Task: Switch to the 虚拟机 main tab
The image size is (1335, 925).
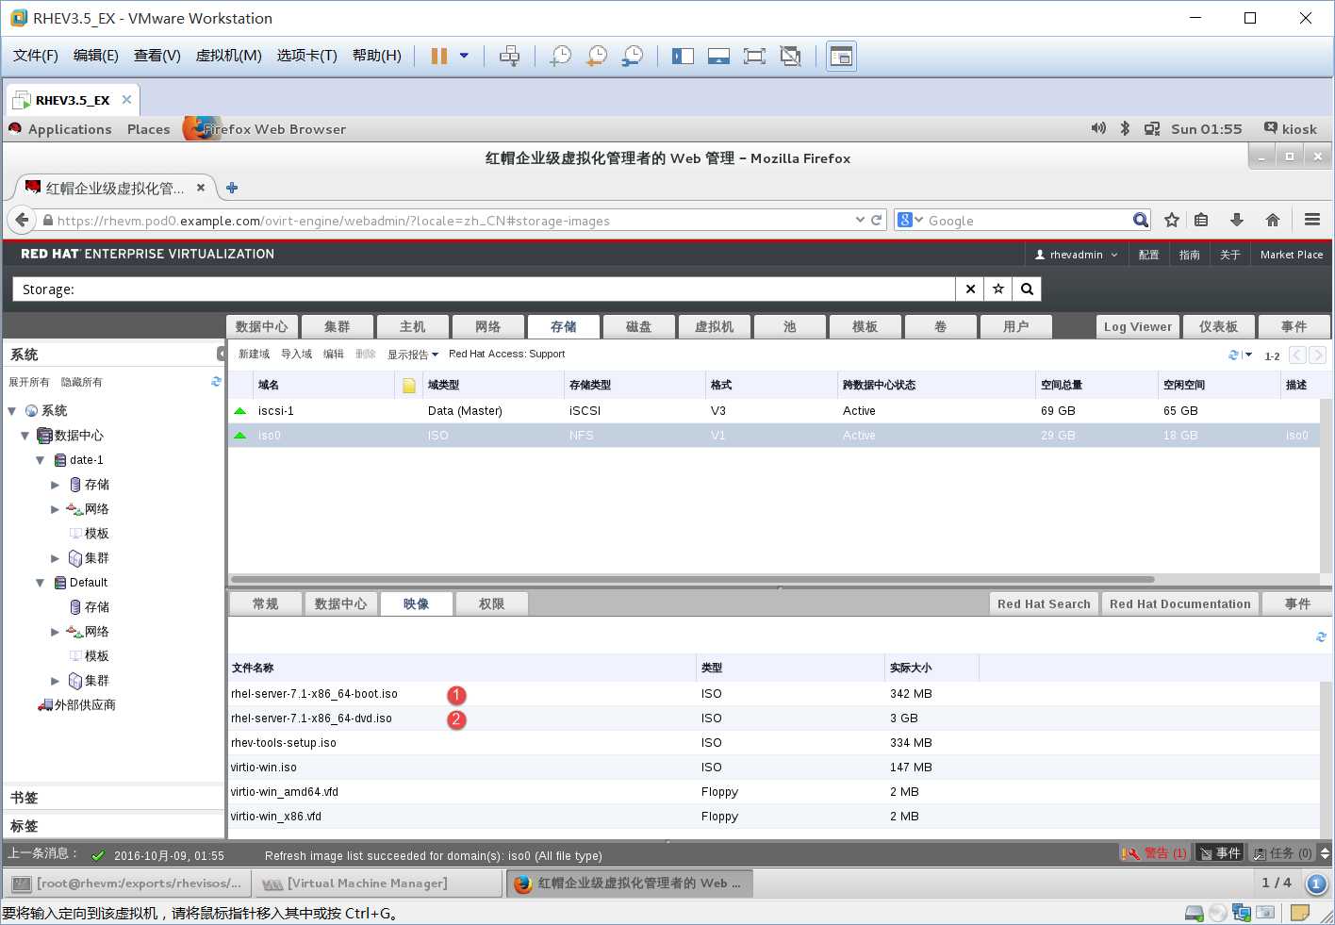Action: click(715, 326)
